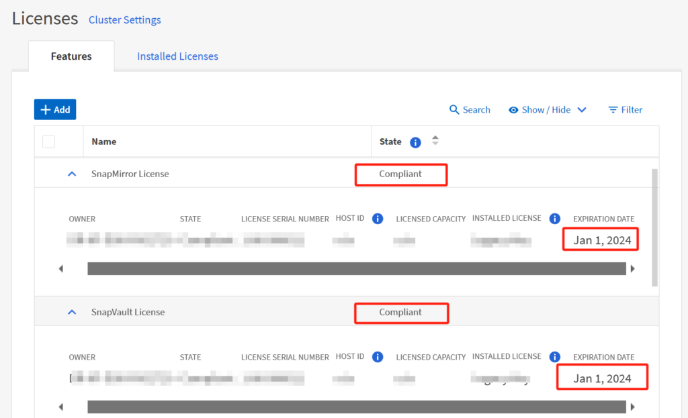Click Host ID info icon under SnapVault License
688x418 pixels.
click(x=378, y=357)
